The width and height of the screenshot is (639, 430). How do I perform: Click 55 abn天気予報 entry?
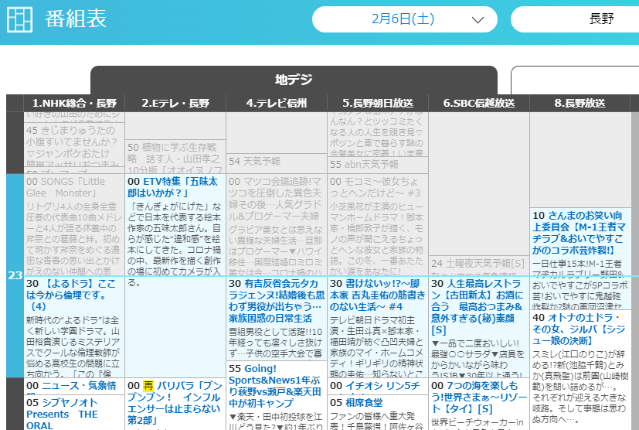coord(365,165)
